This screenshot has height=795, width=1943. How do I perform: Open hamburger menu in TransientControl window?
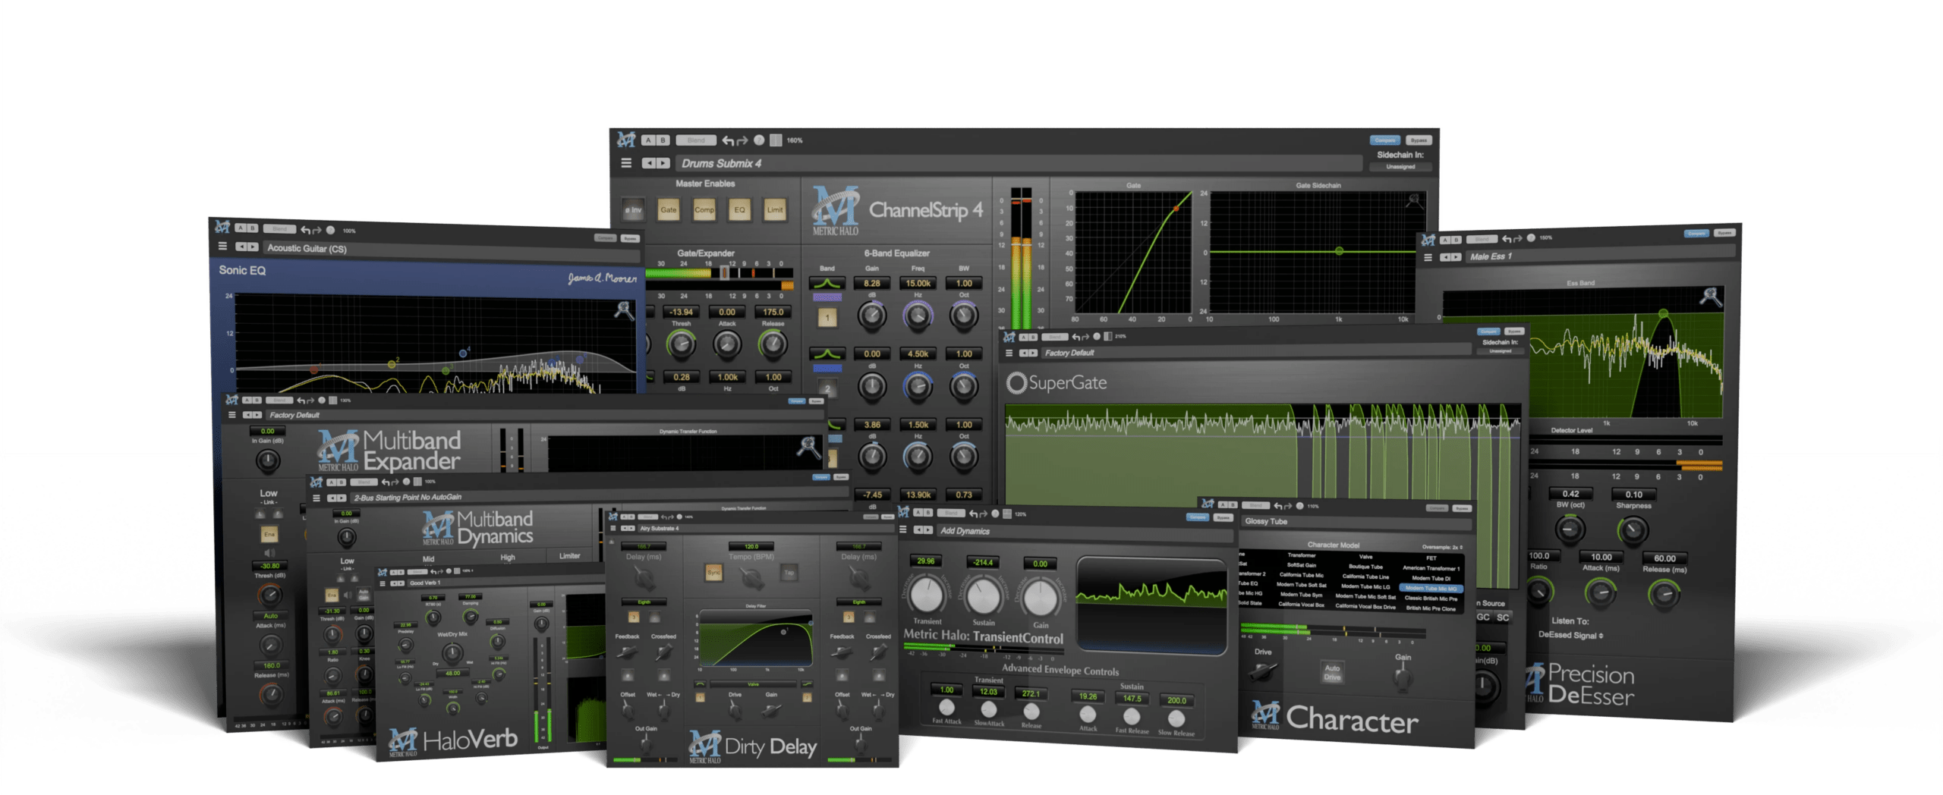[x=902, y=529]
